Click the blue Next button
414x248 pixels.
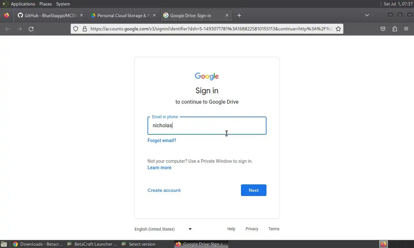click(x=254, y=190)
